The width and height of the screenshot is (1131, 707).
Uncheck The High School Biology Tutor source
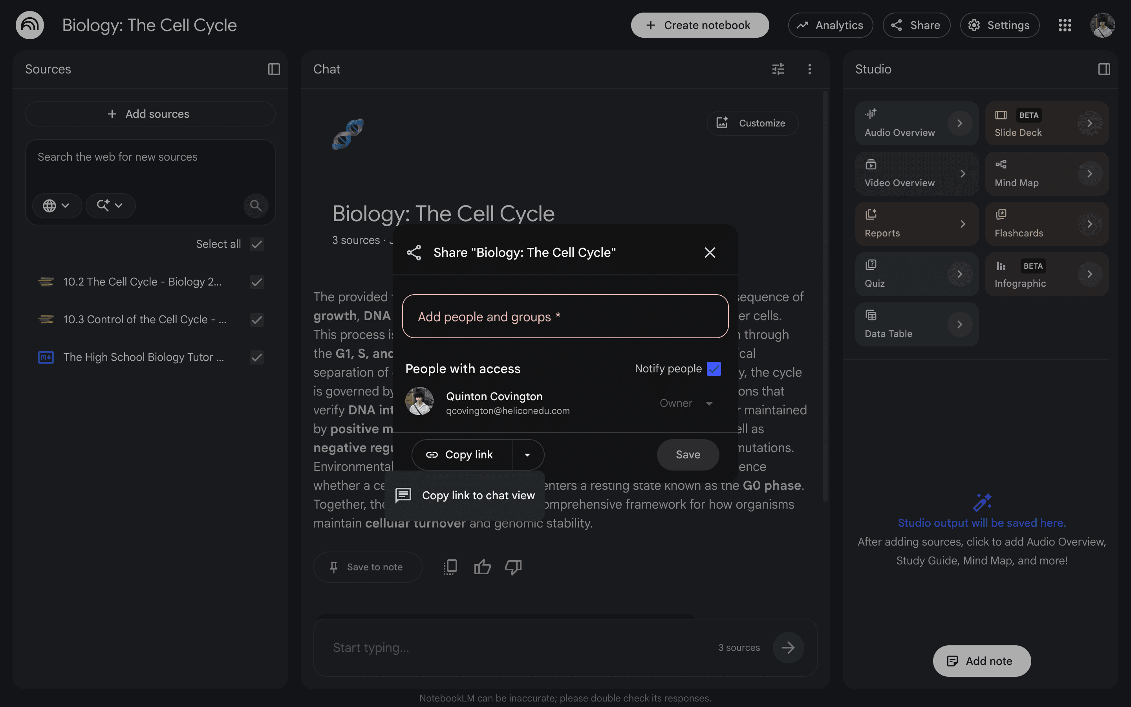pyautogui.click(x=256, y=357)
